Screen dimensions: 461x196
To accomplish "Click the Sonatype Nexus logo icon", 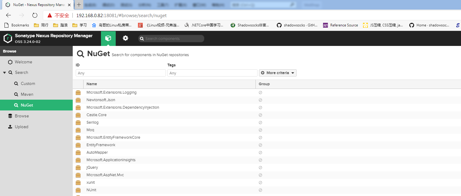I will (8, 38).
